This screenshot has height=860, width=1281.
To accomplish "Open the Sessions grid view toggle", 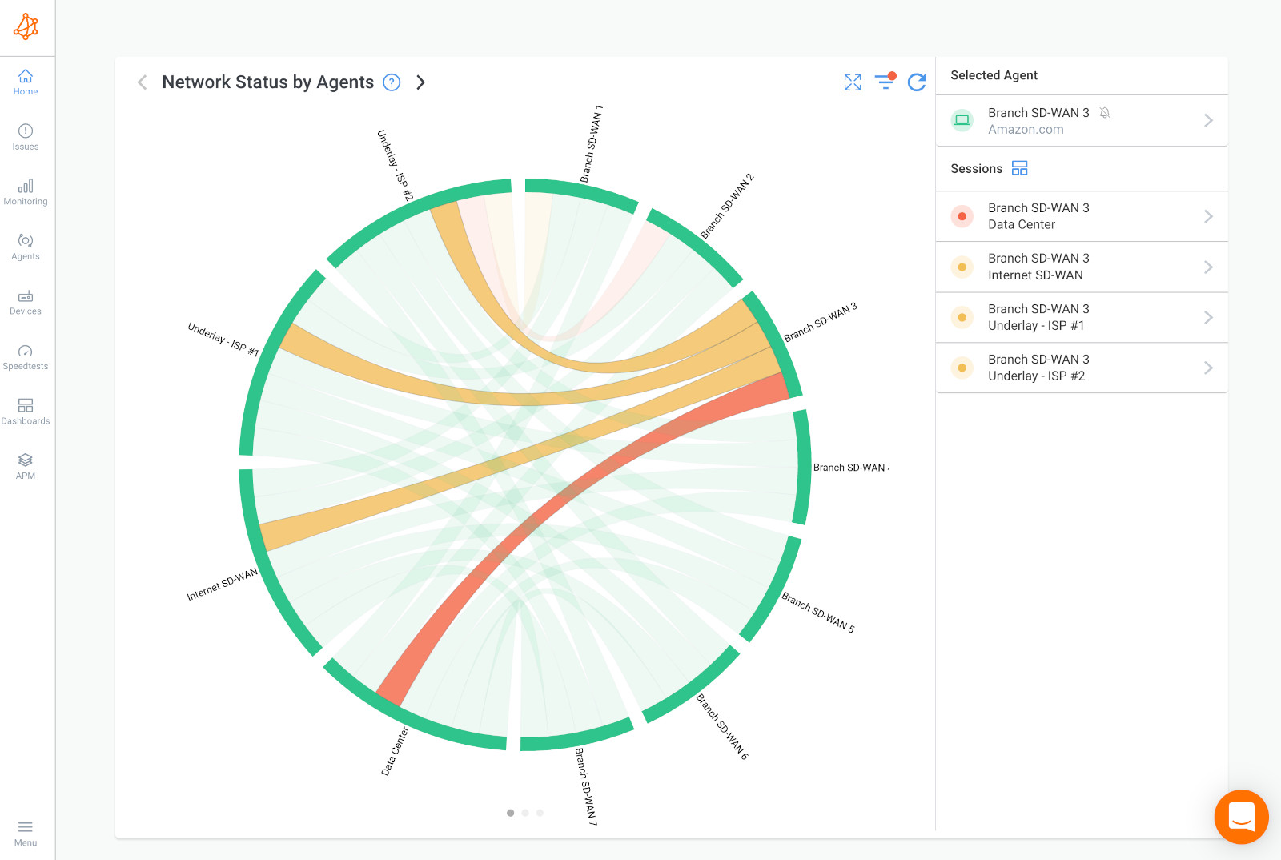I will click(1020, 168).
